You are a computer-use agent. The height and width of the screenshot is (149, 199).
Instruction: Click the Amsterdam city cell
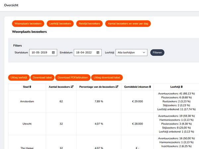tap(27, 101)
